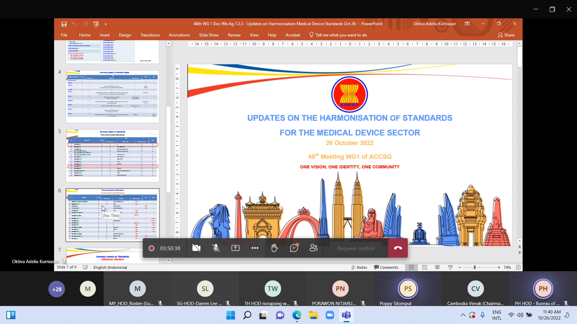Screen dimensions: 577x324
Task: Click red hang up button
Action: point(398,248)
